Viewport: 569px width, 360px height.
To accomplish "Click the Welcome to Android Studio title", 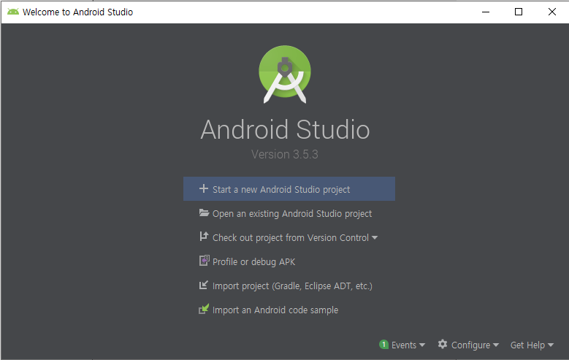I will pos(77,12).
